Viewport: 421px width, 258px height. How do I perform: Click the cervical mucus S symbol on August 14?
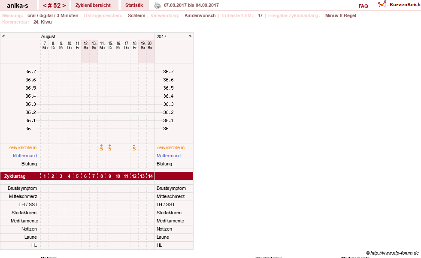coord(101,147)
